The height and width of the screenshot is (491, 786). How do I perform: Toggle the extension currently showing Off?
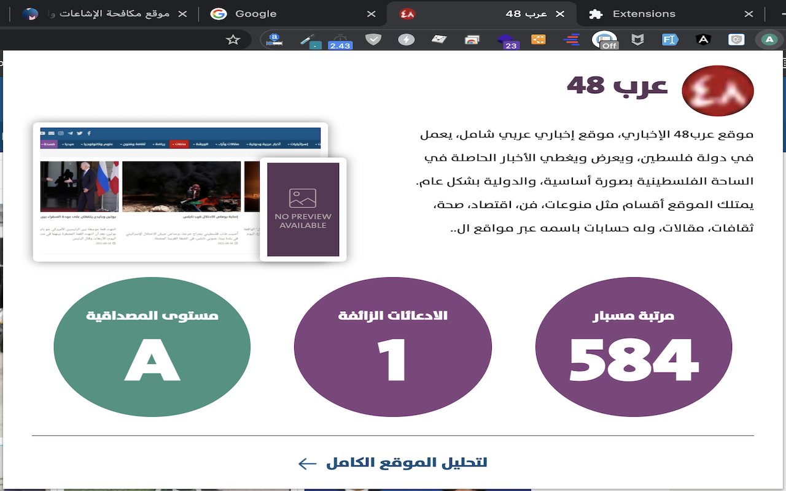pyautogui.click(x=604, y=39)
